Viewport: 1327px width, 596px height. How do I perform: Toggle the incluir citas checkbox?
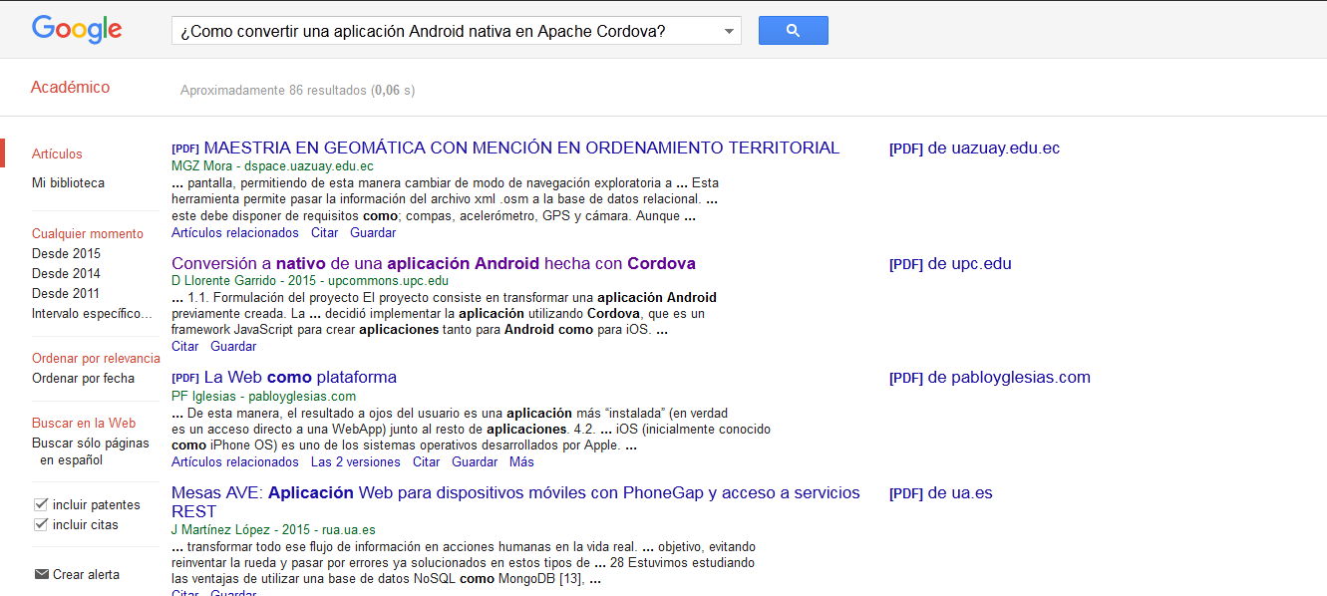(x=41, y=524)
